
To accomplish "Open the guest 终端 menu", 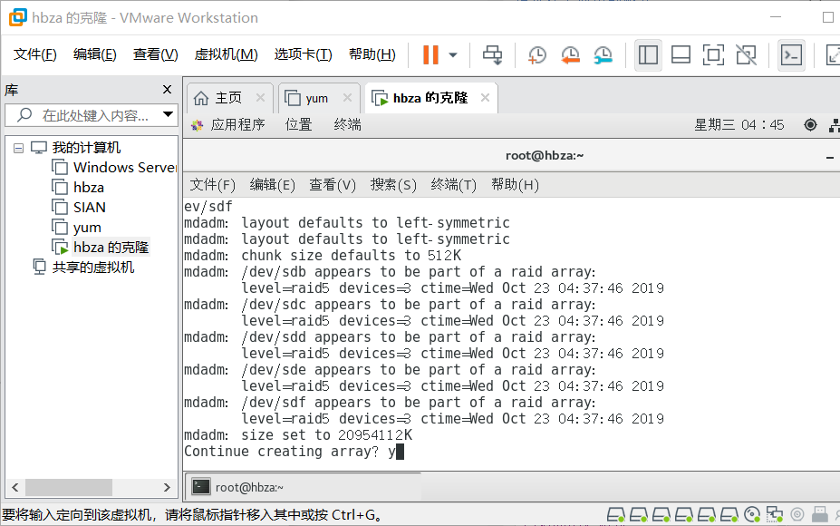I will pyautogui.click(x=347, y=125).
